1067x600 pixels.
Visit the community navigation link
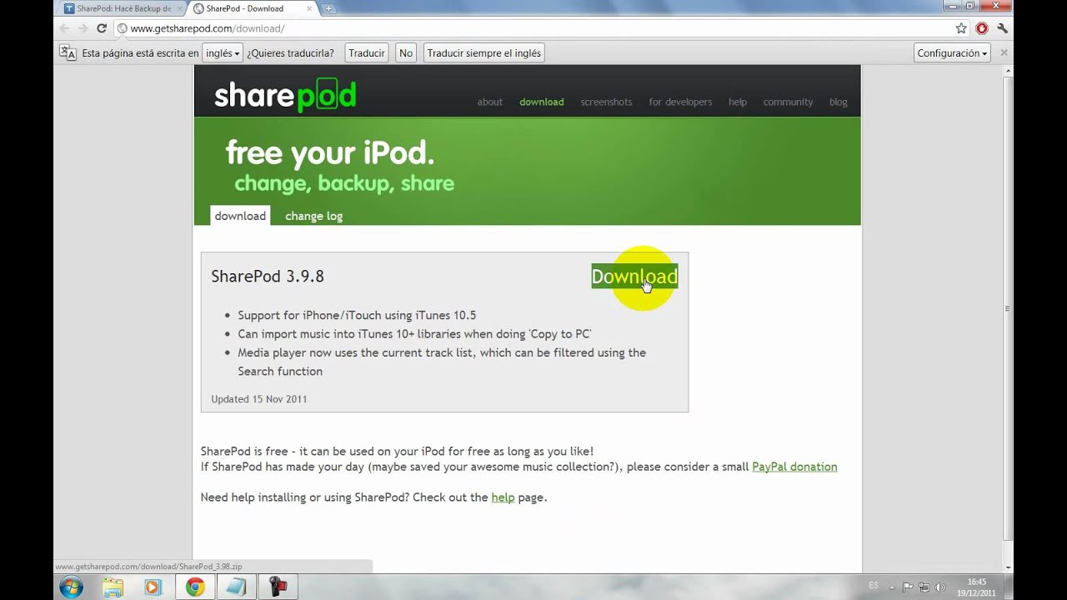point(788,102)
